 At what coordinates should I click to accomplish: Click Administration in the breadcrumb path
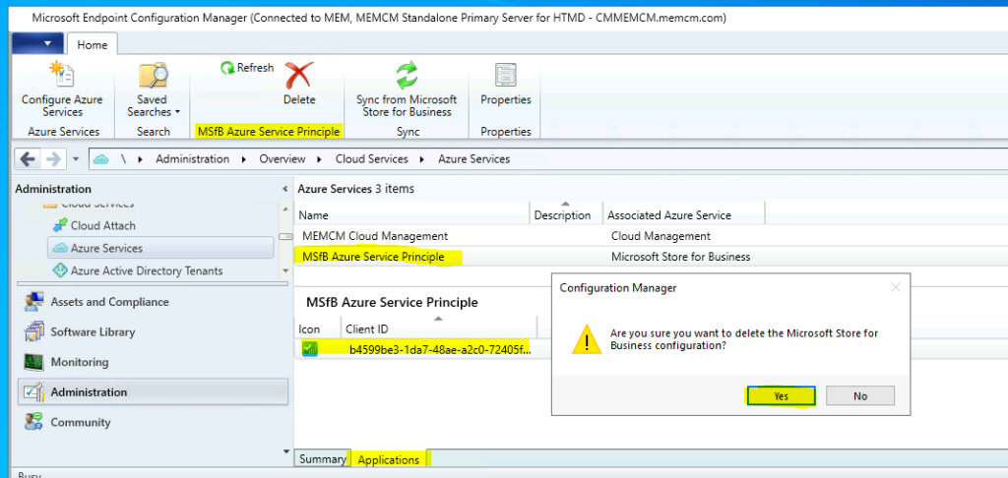[192, 158]
